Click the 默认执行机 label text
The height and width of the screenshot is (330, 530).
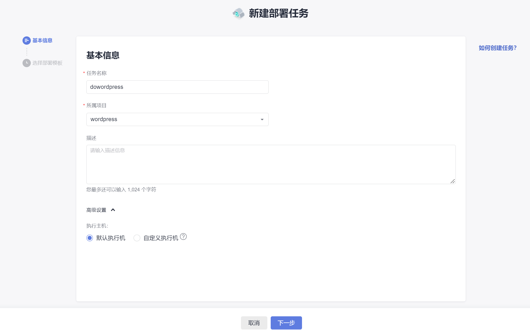111,238
